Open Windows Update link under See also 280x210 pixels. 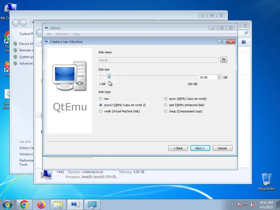(26, 154)
